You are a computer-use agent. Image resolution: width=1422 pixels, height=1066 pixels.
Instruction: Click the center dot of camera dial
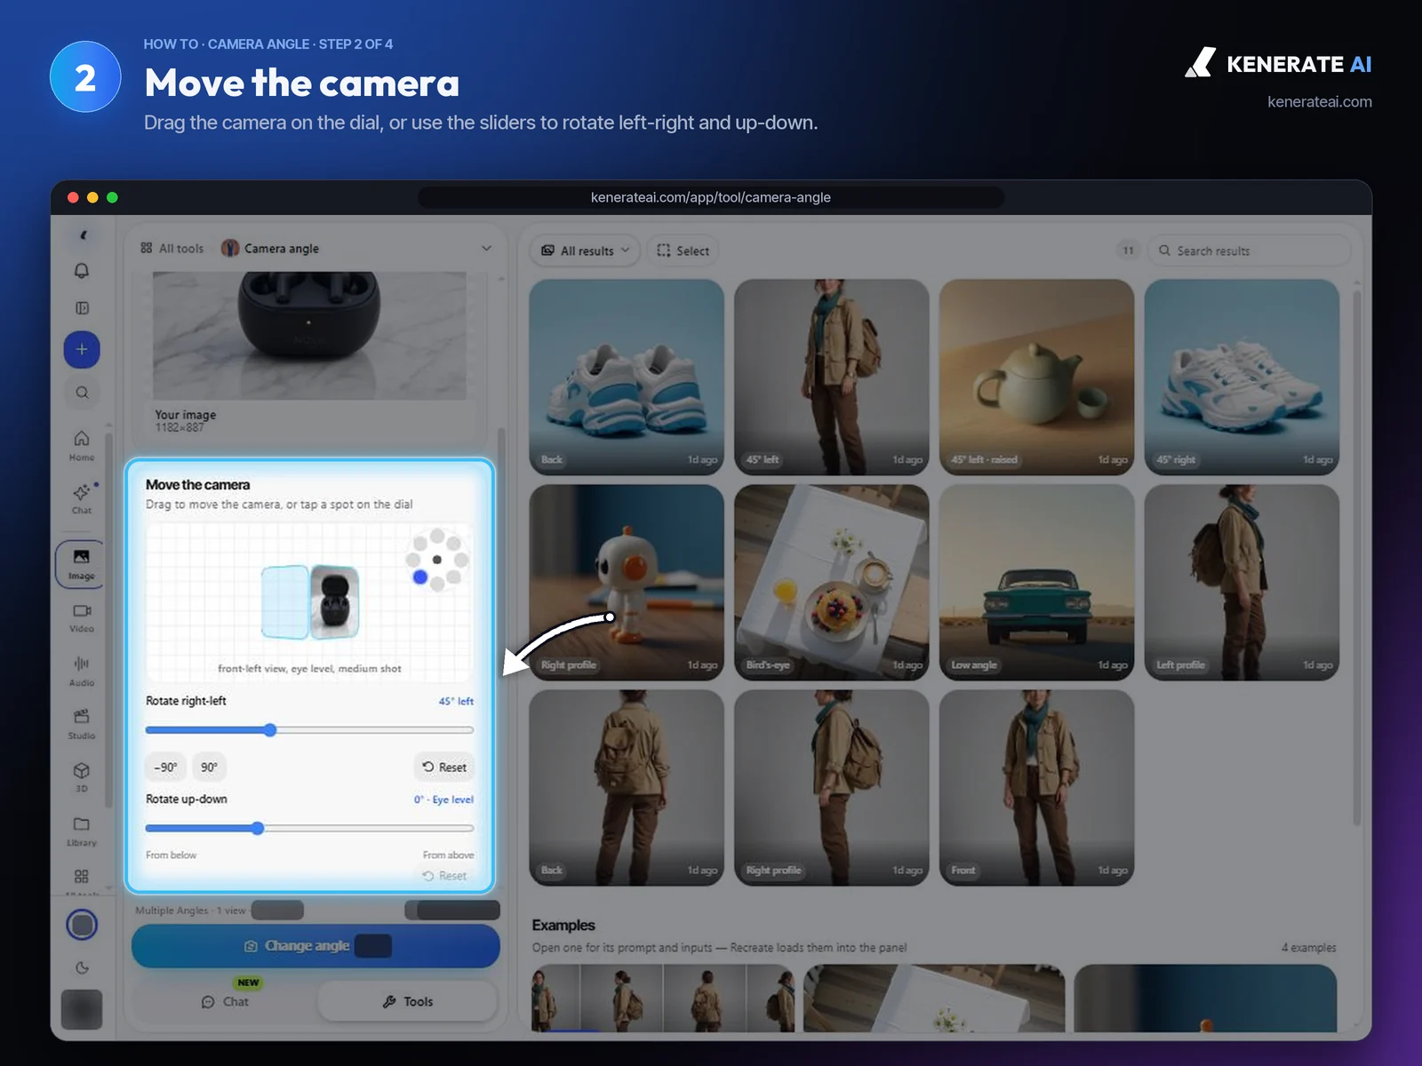437,560
